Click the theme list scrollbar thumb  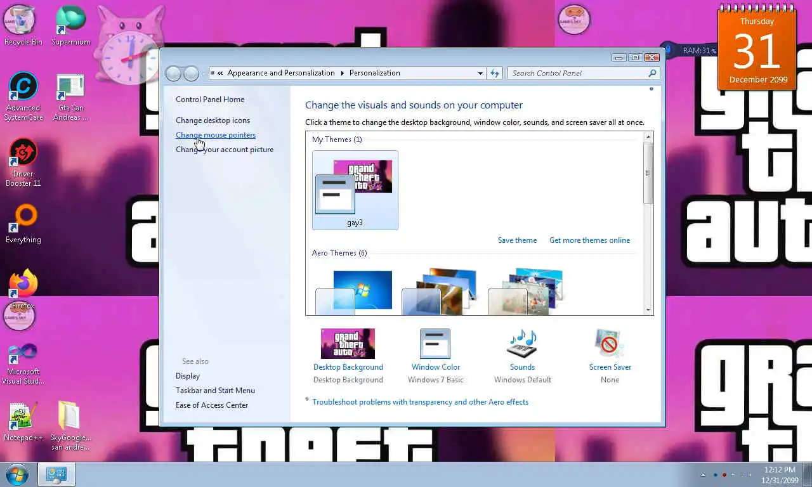click(648, 173)
